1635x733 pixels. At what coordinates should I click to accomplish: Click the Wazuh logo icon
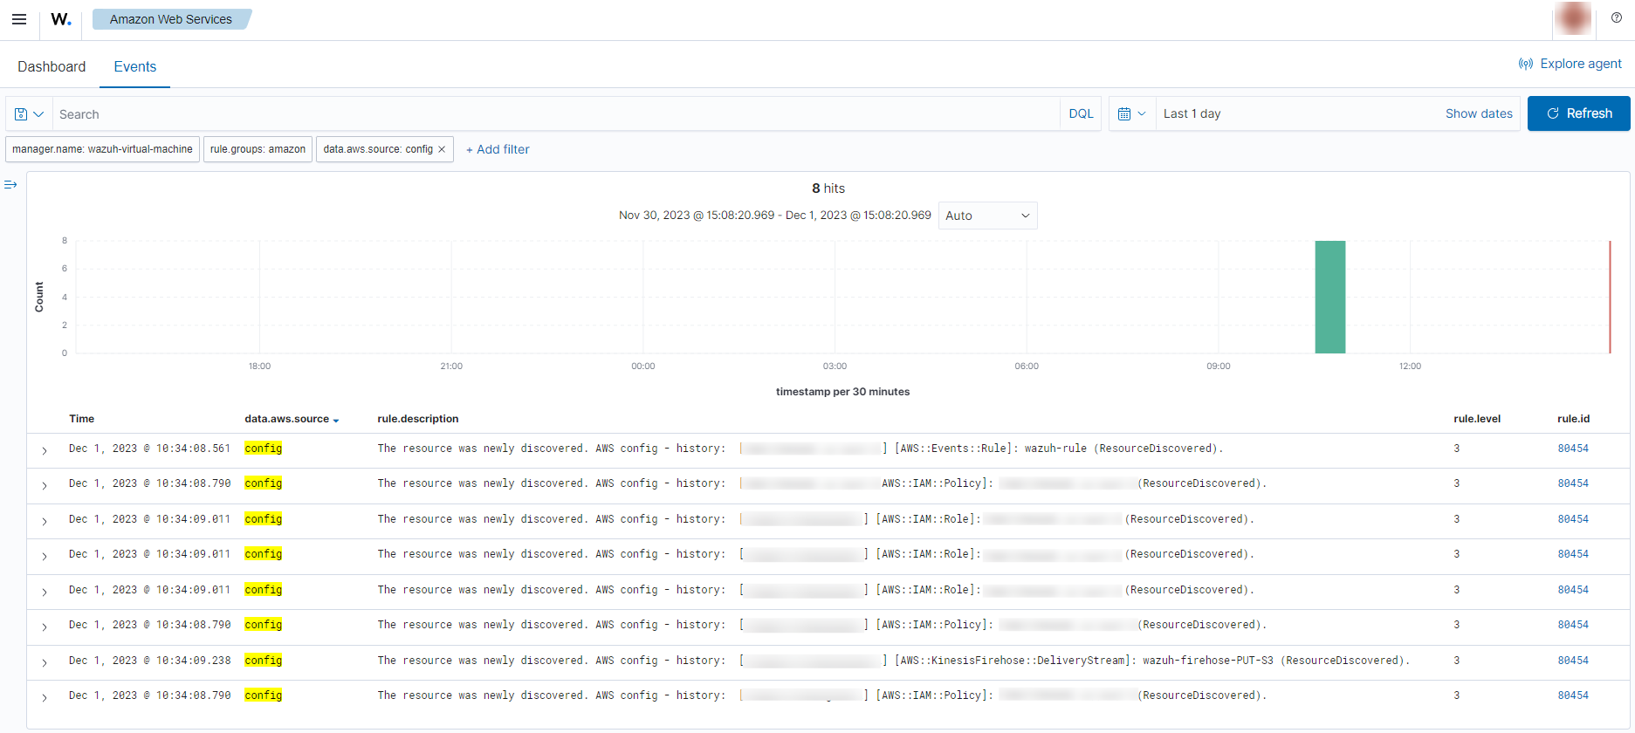pos(60,19)
